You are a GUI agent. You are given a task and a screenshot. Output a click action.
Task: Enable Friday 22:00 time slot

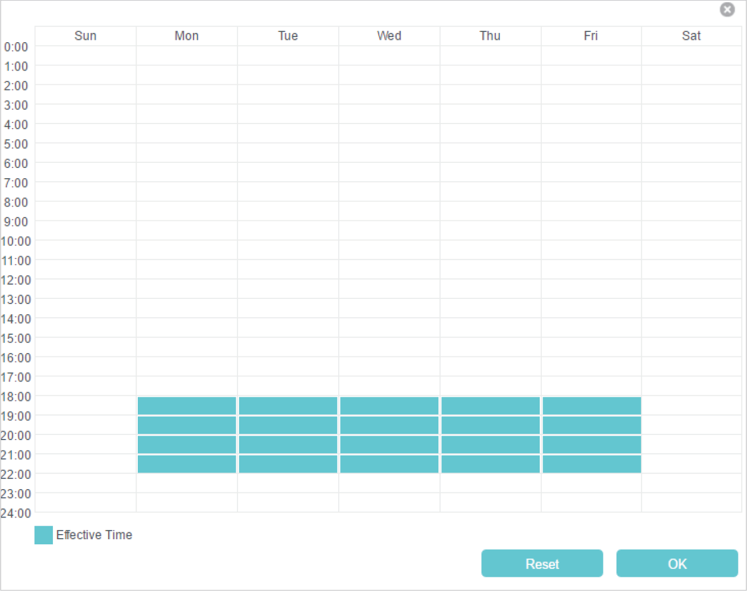click(x=592, y=483)
